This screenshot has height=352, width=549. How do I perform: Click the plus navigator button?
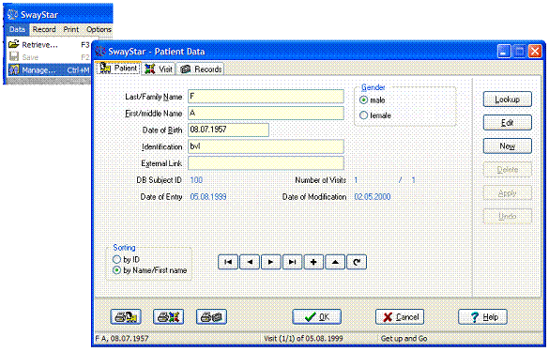click(x=313, y=262)
